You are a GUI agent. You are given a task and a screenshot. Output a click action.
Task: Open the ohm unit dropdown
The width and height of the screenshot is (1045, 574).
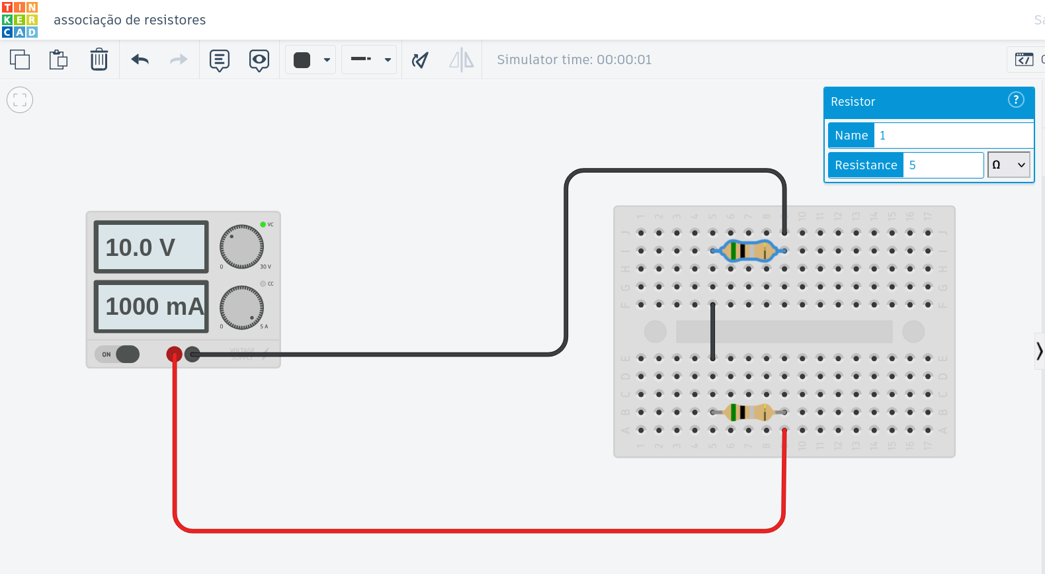click(x=1009, y=165)
